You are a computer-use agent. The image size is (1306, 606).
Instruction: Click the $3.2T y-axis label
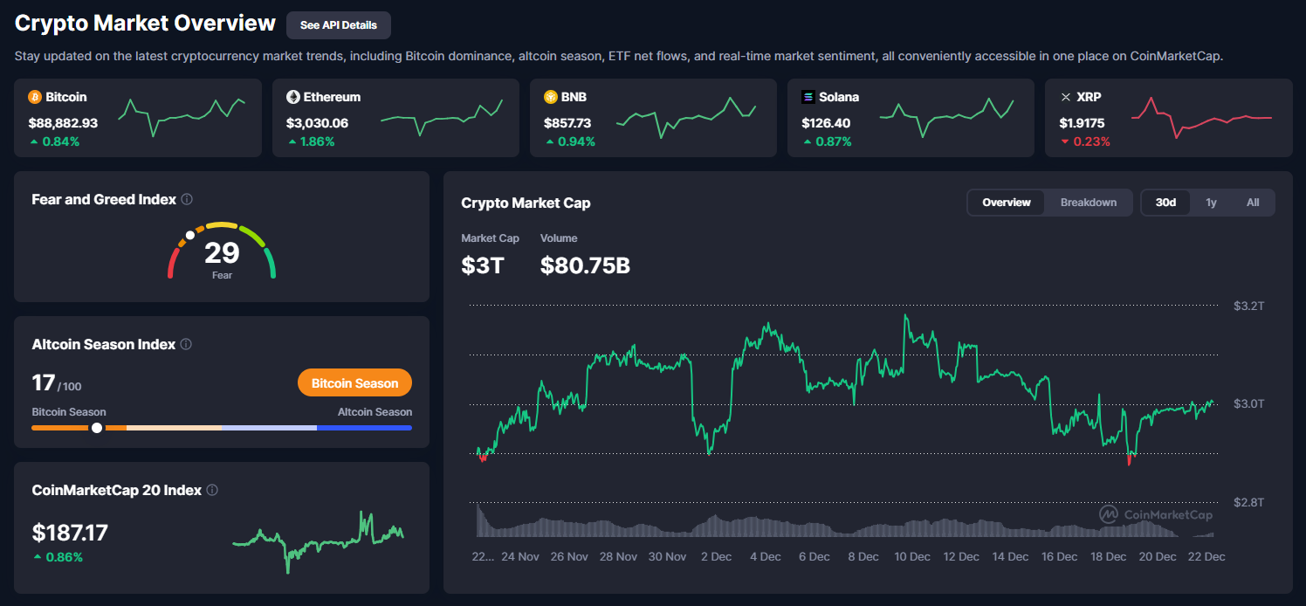click(x=1248, y=306)
